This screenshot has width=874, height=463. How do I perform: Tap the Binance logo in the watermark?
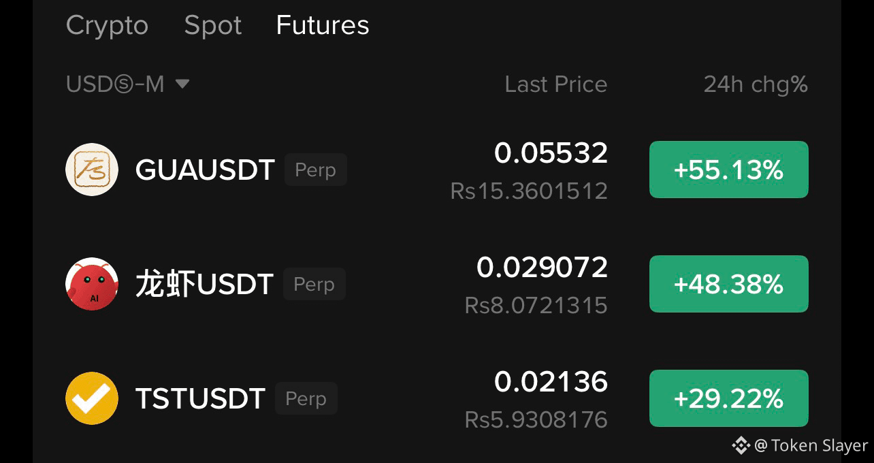(x=741, y=445)
